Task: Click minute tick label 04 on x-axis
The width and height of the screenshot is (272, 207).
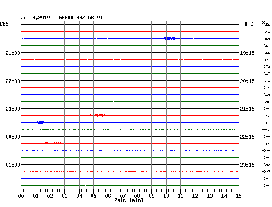Action: (79, 196)
